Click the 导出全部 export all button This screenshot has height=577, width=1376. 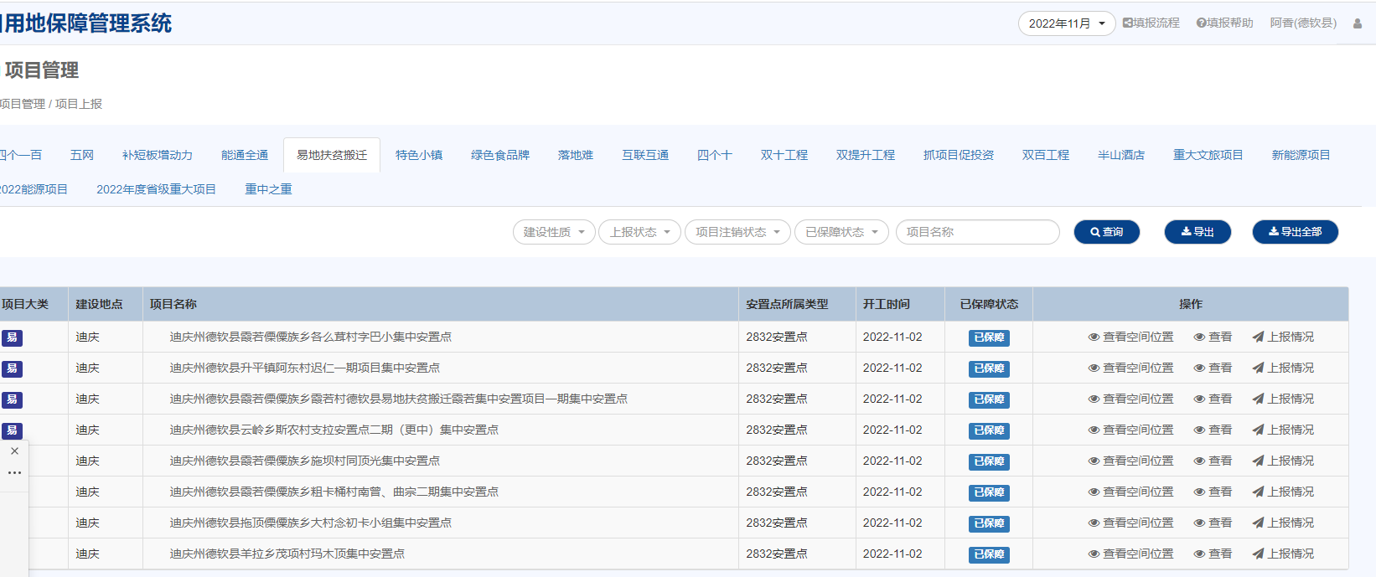pos(1295,232)
